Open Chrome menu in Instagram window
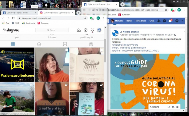Viewport: 189px width, 116px height. click(103, 18)
